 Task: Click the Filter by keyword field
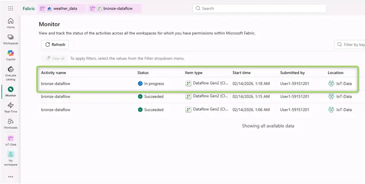350,45
